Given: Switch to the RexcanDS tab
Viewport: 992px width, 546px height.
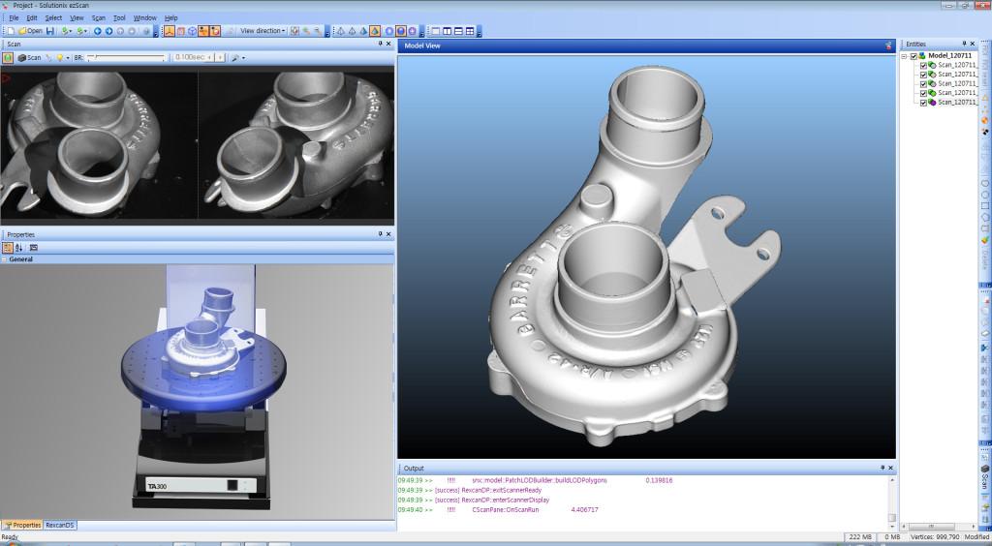Looking at the screenshot, I should pyautogui.click(x=61, y=525).
